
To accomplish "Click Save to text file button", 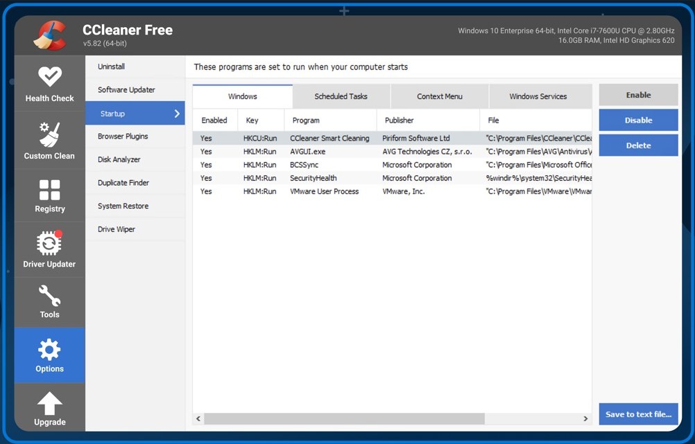I will 638,414.
